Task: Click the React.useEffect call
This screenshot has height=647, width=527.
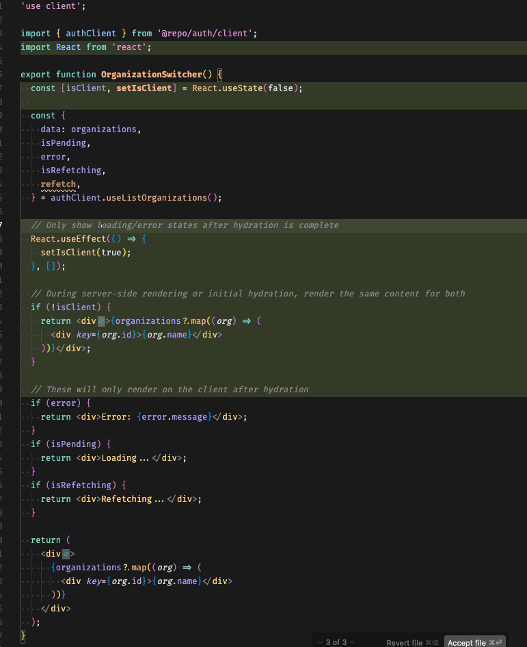Action: coord(64,239)
